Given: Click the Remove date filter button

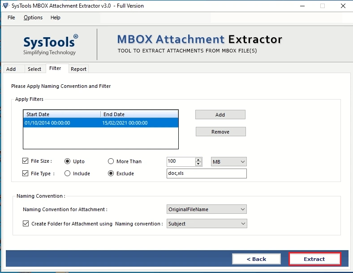Looking at the screenshot, I should tap(220, 131).
